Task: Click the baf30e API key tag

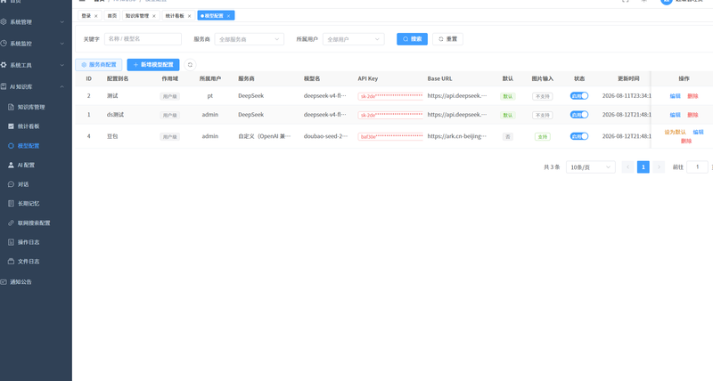Action: click(390, 136)
